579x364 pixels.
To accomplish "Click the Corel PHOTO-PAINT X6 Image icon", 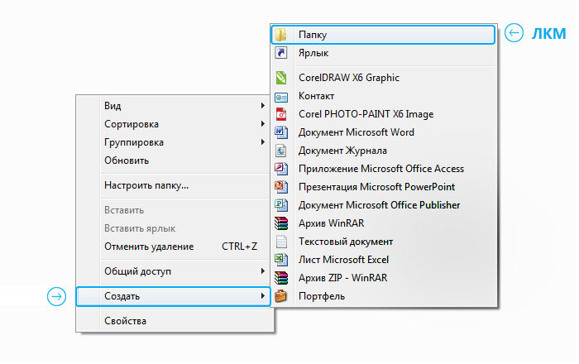I will (x=281, y=114).
